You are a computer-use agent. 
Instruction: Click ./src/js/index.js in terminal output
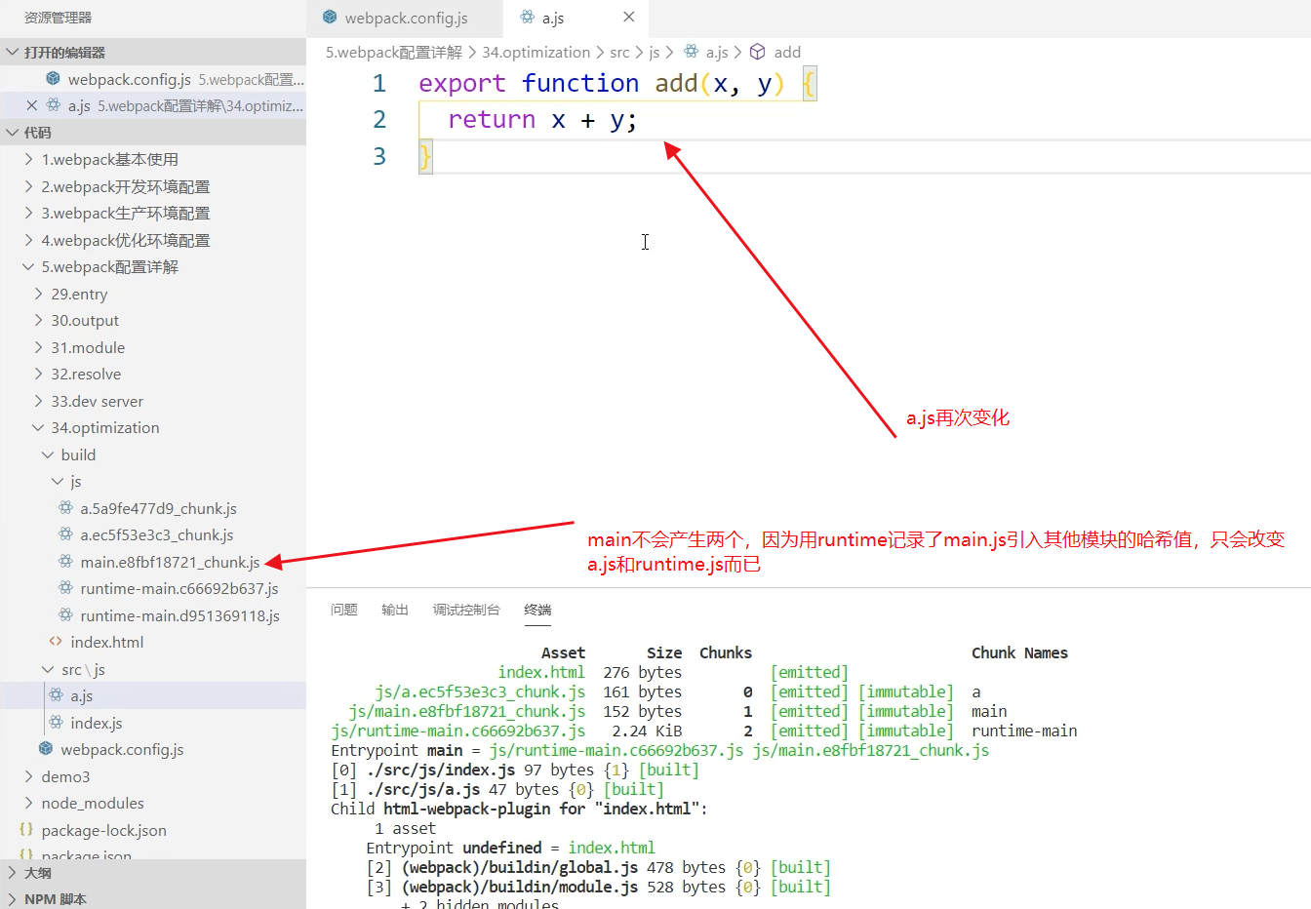(x=440, y=770)
